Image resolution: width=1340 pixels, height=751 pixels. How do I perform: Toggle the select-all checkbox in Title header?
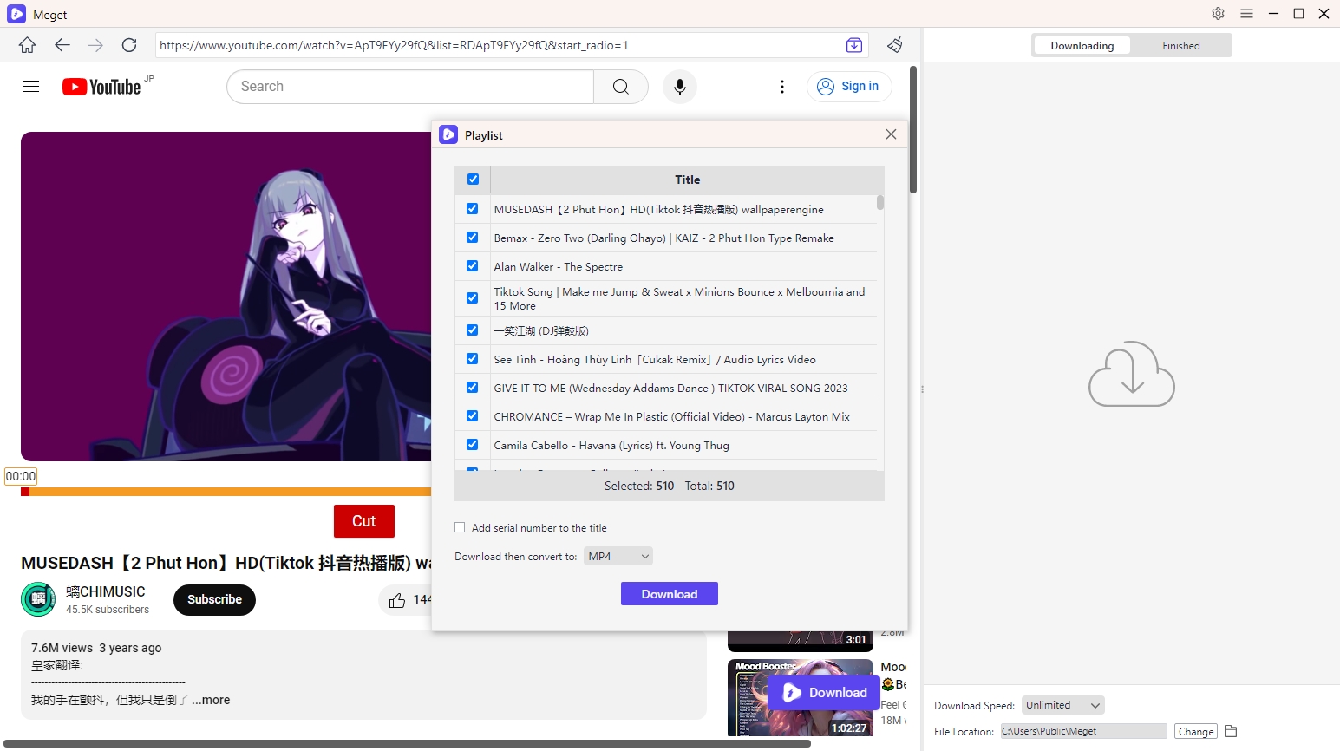click(473, 180)
